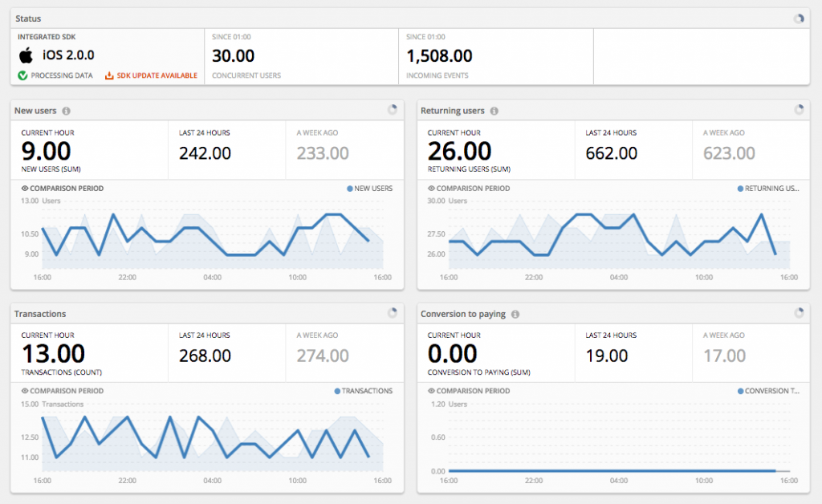Click the Transactions legend label in chart

pos(367,391)
